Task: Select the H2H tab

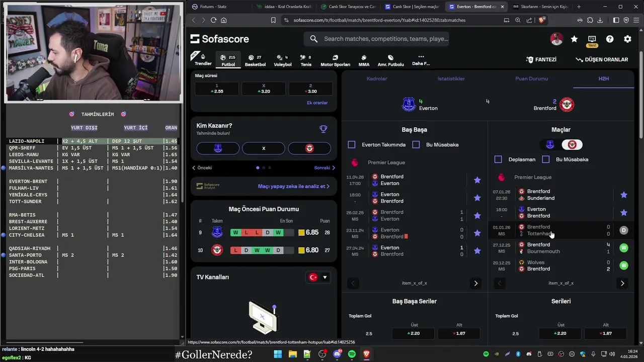Action: point(603,79)
